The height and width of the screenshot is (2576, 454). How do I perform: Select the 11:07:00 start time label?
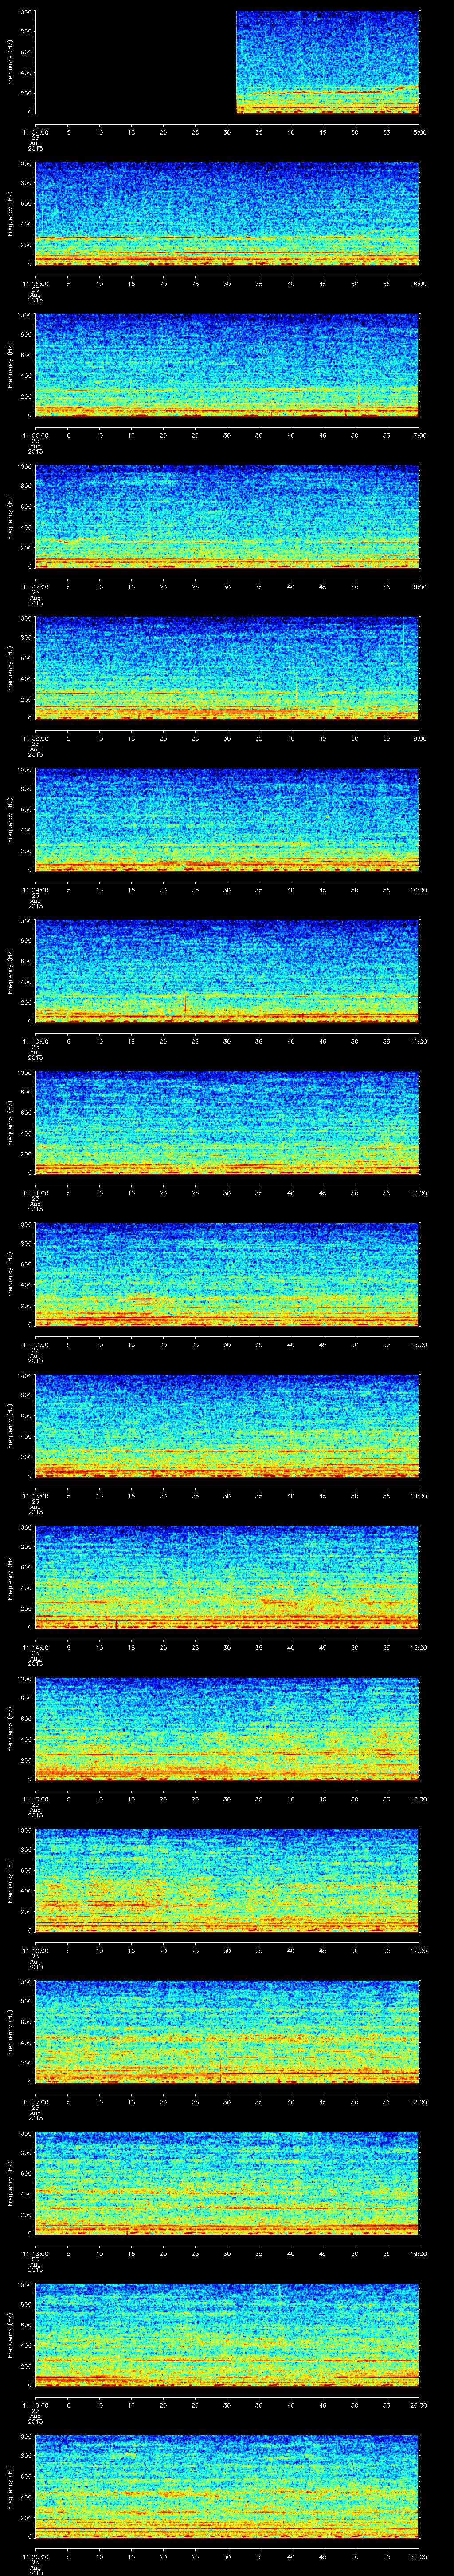coord(35,587)
